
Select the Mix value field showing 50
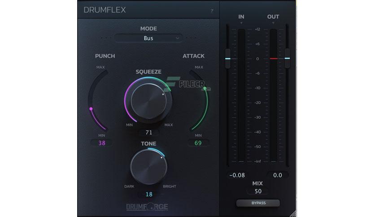258,191
